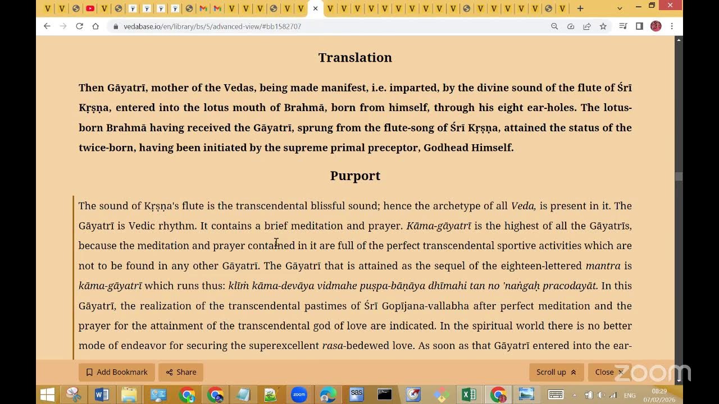
Task: Open SAS application from taskbar
Action: click(x=357, y=394)
